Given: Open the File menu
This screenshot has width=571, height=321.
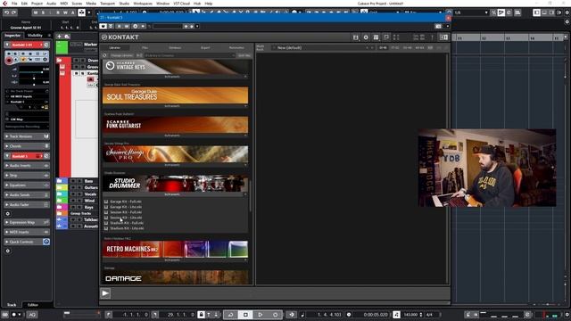Looking at the screenshot, I should click(14, 4).
